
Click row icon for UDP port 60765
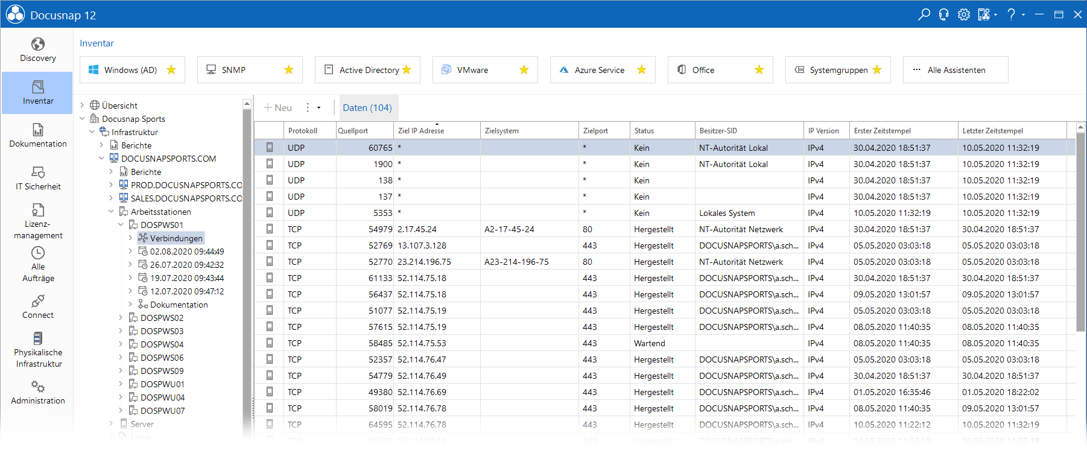click(269, 148)
